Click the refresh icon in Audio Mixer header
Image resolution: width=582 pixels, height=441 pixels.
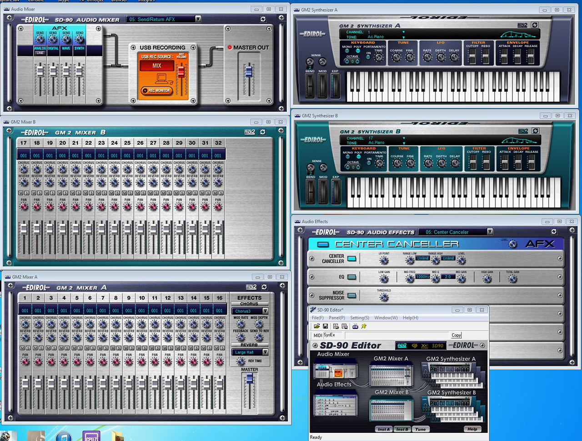pos(263,19)
